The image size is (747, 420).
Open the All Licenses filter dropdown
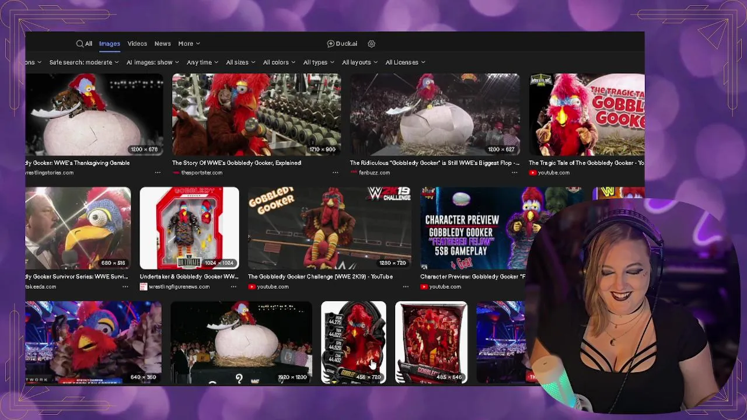[x=405, y=62]
